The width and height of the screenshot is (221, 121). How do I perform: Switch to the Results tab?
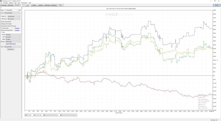click(34, 5)
